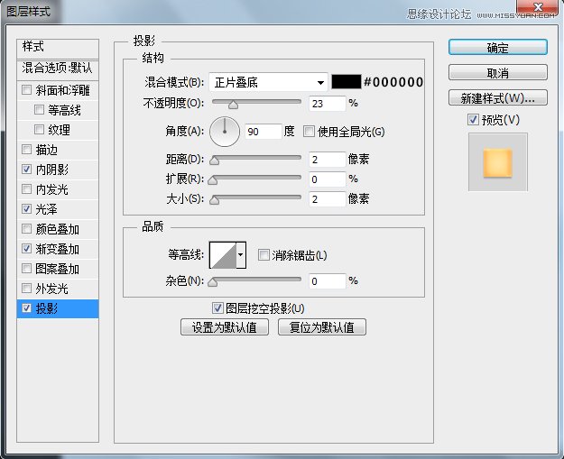This screenshot has width=564, height=459.
Task: Open 混合选项:默认 settings
Action: point(58,69)
